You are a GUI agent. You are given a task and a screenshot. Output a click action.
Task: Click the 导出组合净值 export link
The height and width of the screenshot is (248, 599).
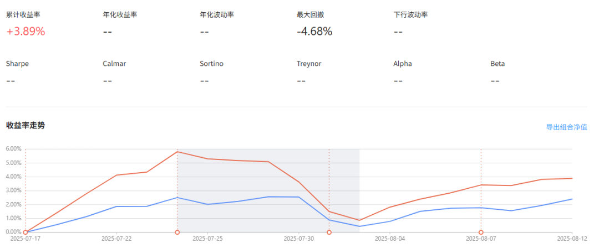pos(566,127)
